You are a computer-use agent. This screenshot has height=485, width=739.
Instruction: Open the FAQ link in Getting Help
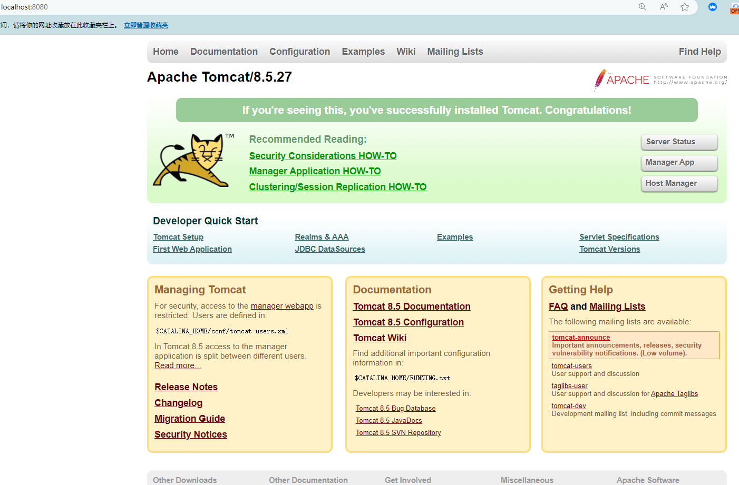tap(558, 306)
